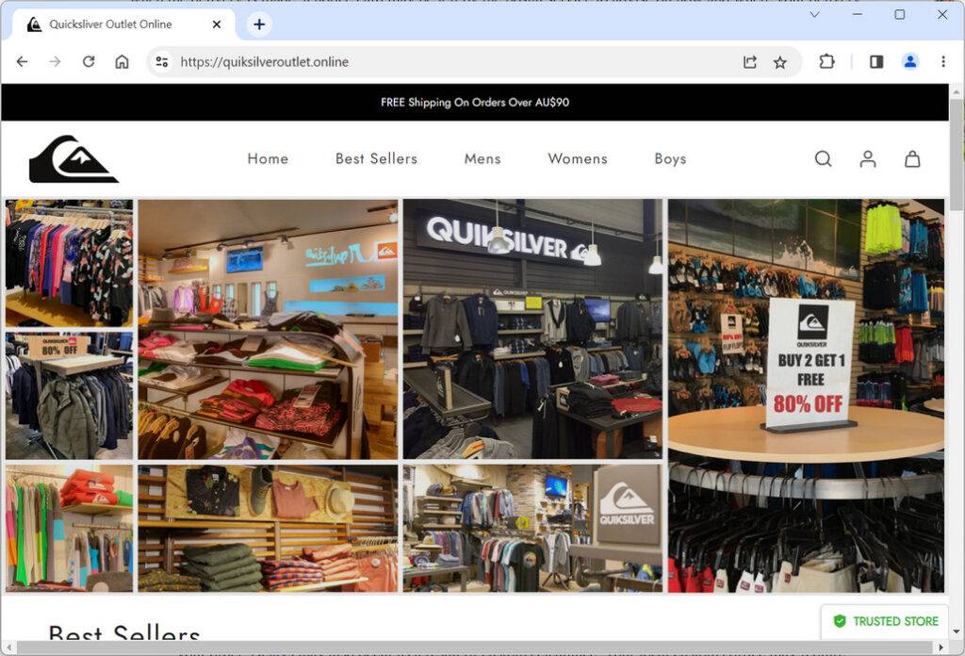Open photo of wooden wall with hat display
The image size is (965, 656).
268,529
